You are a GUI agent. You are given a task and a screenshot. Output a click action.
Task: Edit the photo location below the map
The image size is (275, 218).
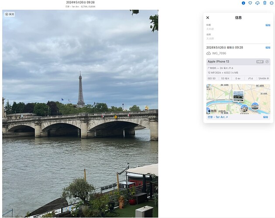(x=265, y=117)
